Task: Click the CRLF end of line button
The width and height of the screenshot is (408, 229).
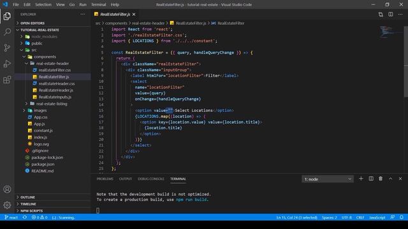Action: click(x=360, y=218)
